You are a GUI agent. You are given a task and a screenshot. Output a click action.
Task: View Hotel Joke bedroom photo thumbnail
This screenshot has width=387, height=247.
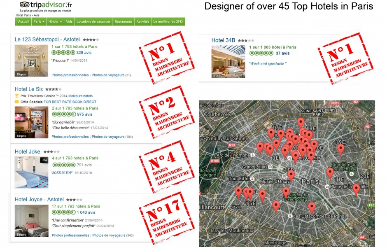[x=31, y=172]
